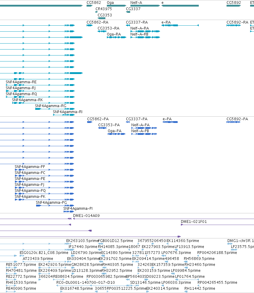Screen dimensions: 254x293
Task: Click the CG5892 gene label
Action: point(234,3)
